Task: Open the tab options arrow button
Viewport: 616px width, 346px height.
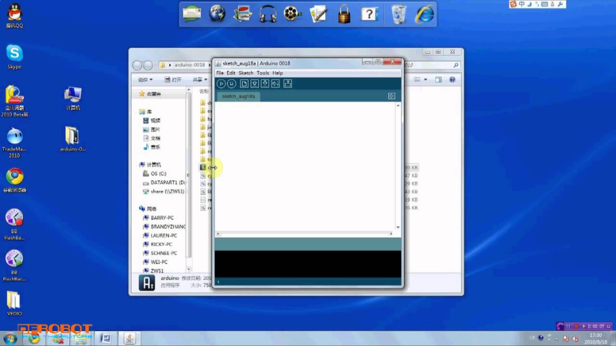Action: [x=392, y=96]
